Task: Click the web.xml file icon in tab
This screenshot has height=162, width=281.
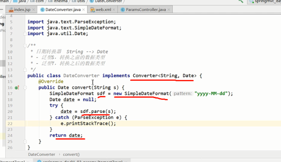Action: tap(92, 10)
